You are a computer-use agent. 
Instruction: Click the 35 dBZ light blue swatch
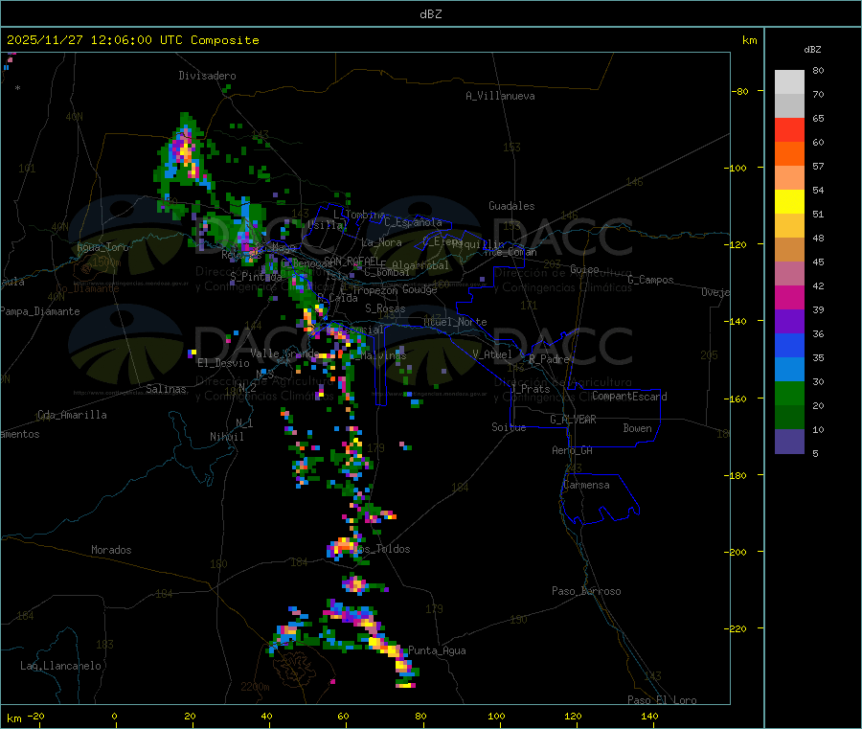[789, 370]
